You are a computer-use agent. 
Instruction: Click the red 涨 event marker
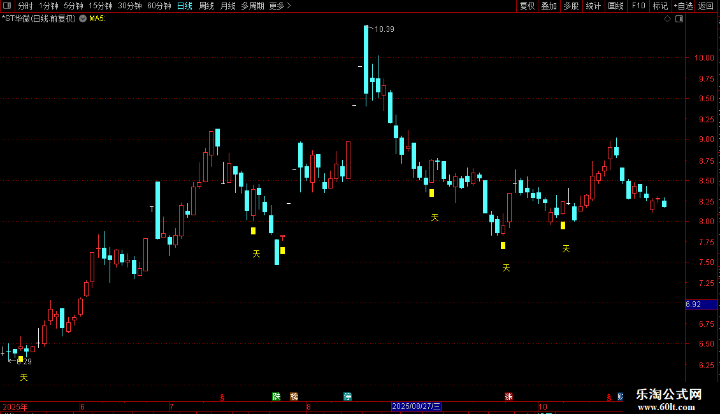508,397
